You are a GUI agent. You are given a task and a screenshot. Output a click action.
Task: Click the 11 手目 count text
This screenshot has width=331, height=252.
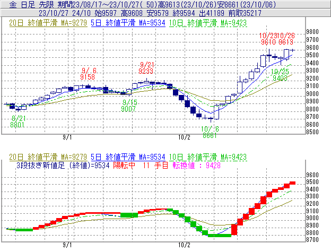[x=155, y=165]
